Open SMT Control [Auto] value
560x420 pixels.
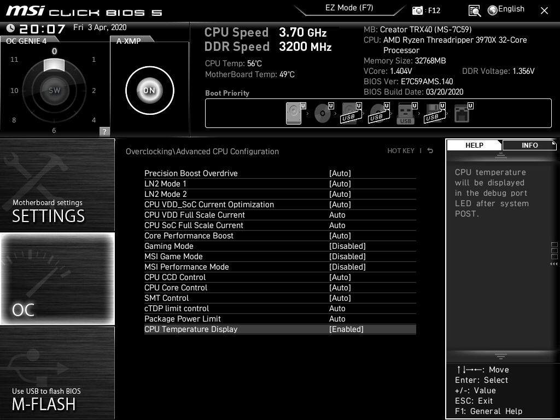click(340, 298)
